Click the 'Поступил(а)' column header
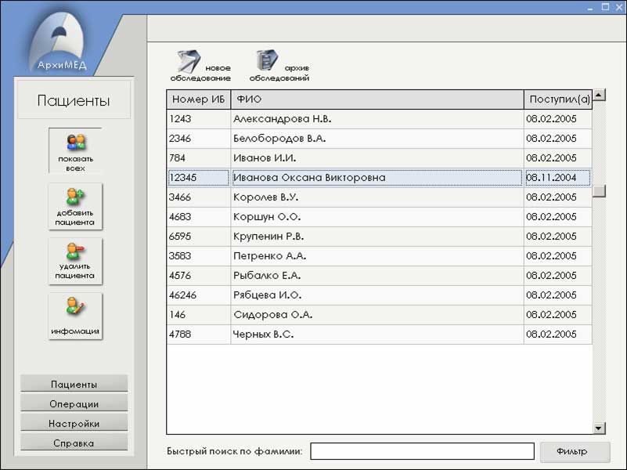 coord(557,99)
